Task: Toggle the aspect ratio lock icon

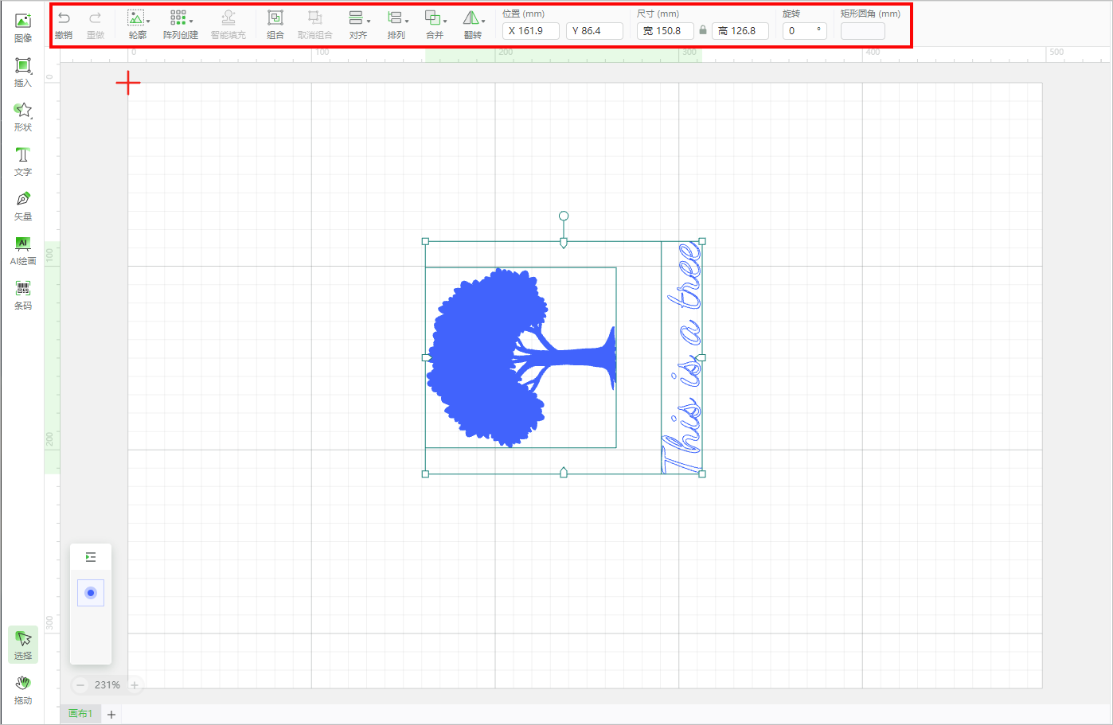Action: [703, 30]
